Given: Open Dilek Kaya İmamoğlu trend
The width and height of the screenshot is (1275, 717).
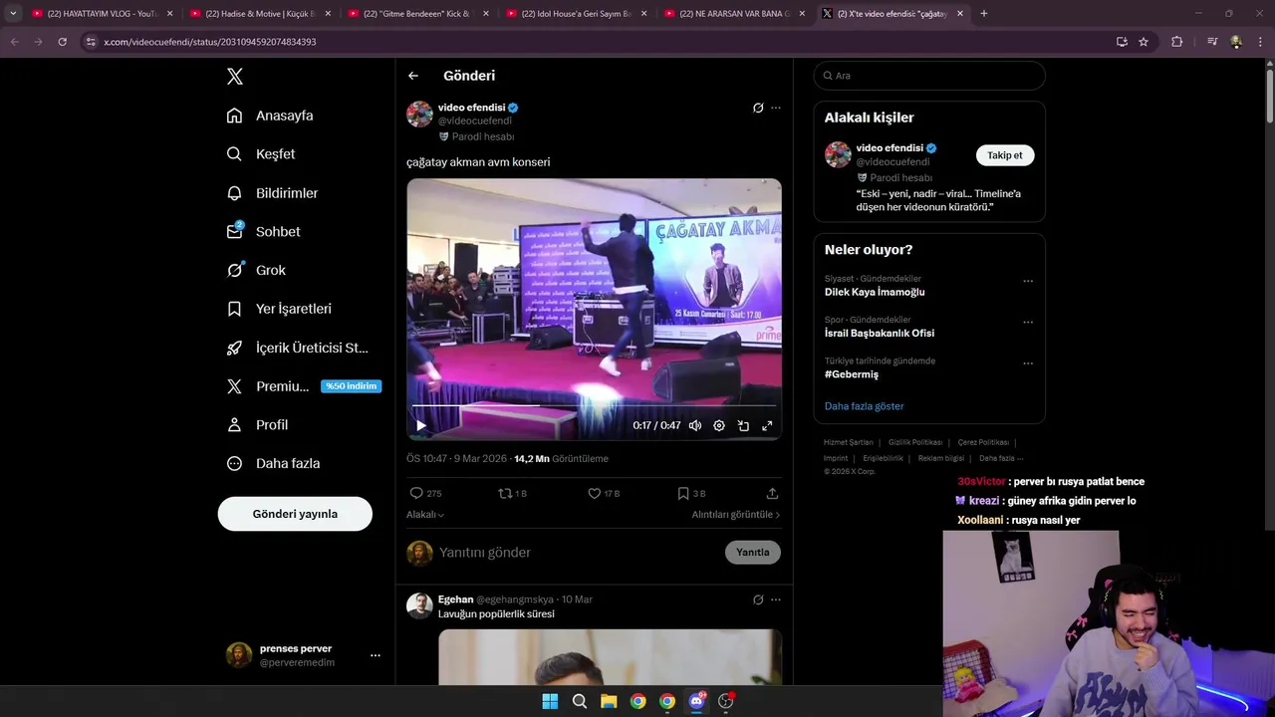Looking at the screenshot, I should [875, 292].
